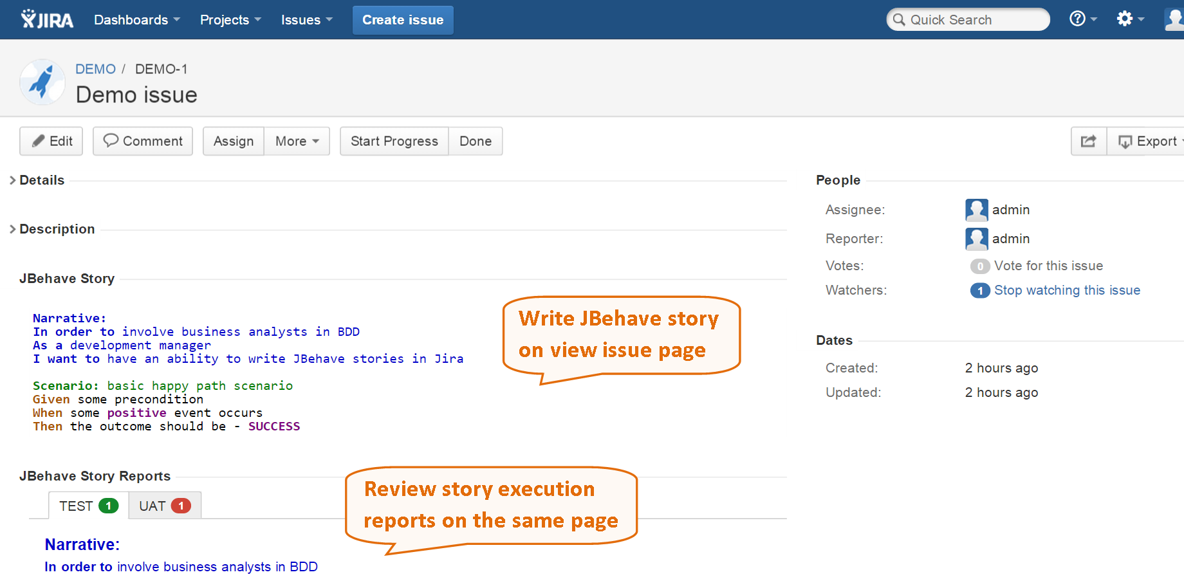Viewport: 1184px width, 579px height.
Task: Open the user profile avatar menu
Action: [1174, 19]
